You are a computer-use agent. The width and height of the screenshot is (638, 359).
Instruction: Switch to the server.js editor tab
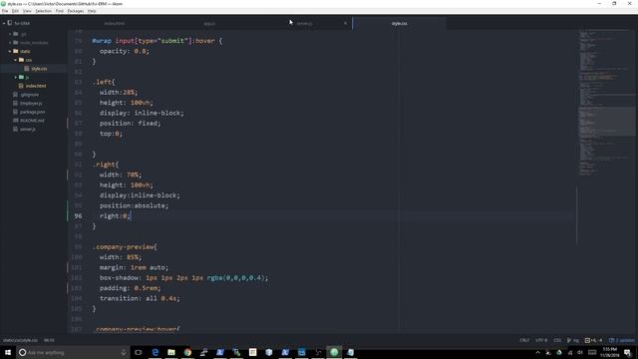coord(304,24)
